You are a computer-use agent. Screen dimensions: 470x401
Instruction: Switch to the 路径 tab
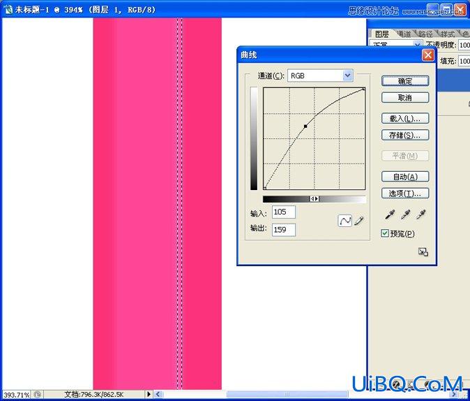(x=425, y=34)
